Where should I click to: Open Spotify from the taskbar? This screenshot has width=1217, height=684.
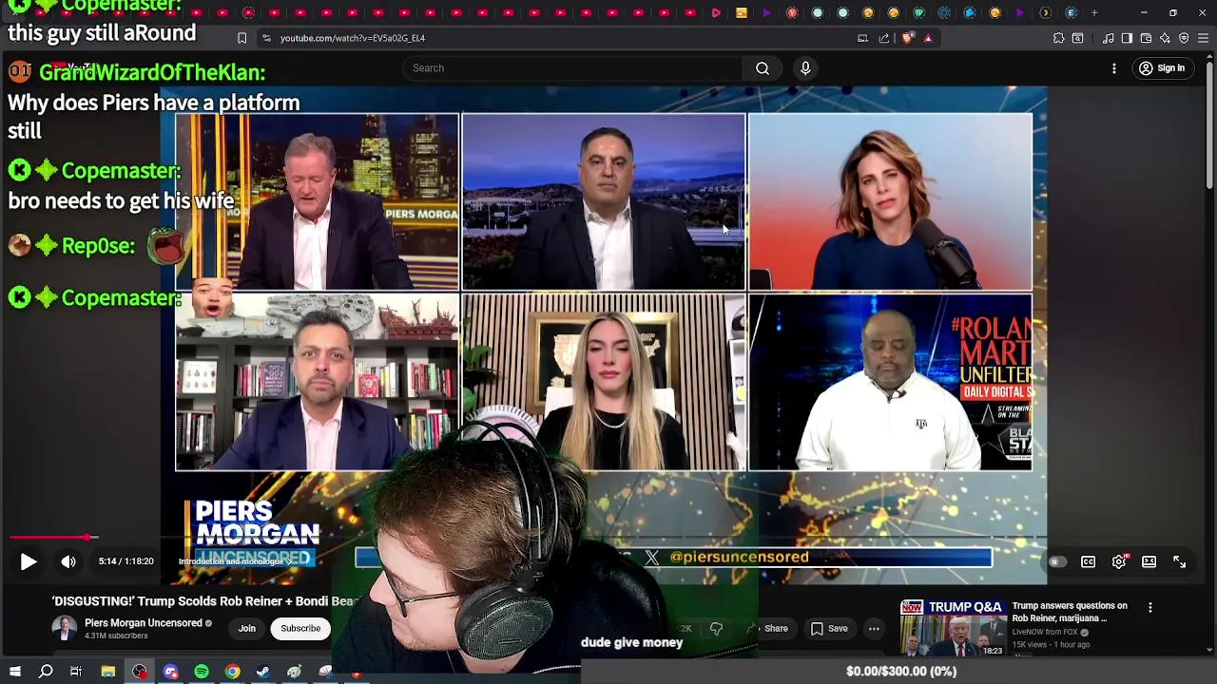[x=202, y=672]
